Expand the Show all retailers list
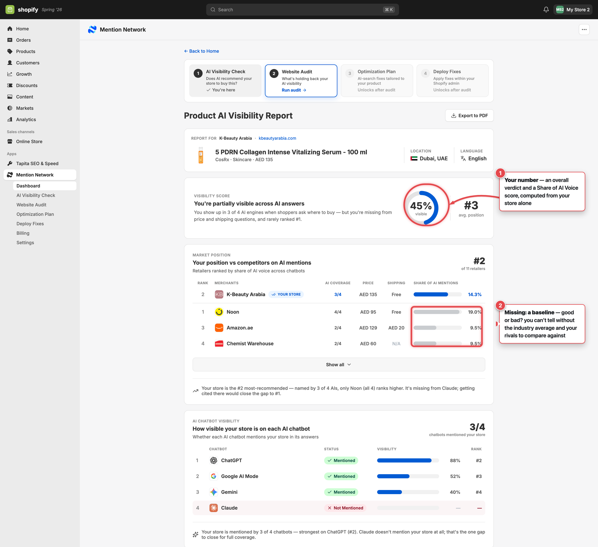The image size is (598, 547). coord(338,365)
